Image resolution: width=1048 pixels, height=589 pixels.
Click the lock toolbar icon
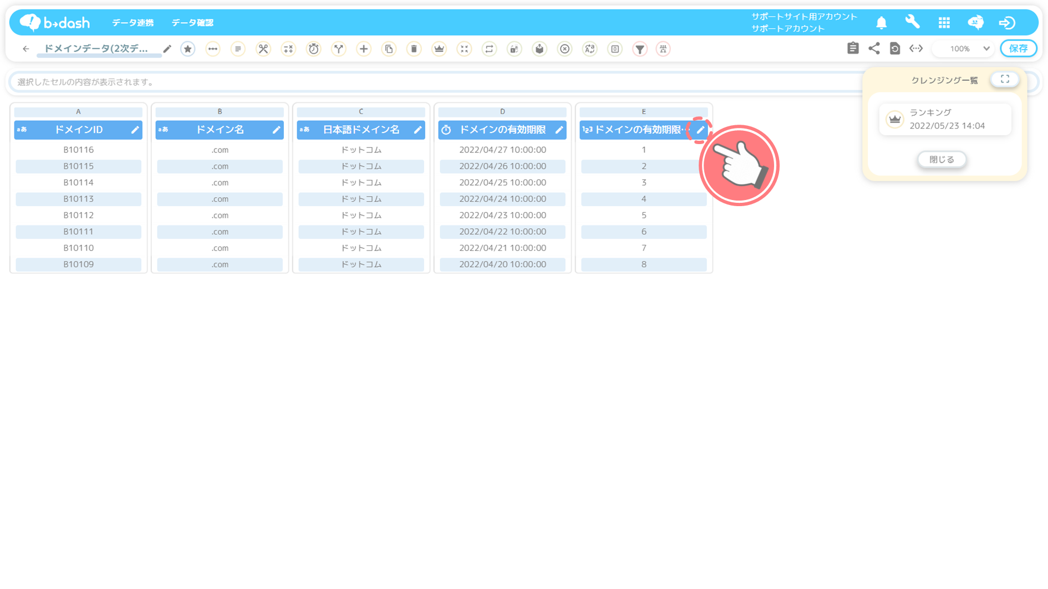click(515, 49)
